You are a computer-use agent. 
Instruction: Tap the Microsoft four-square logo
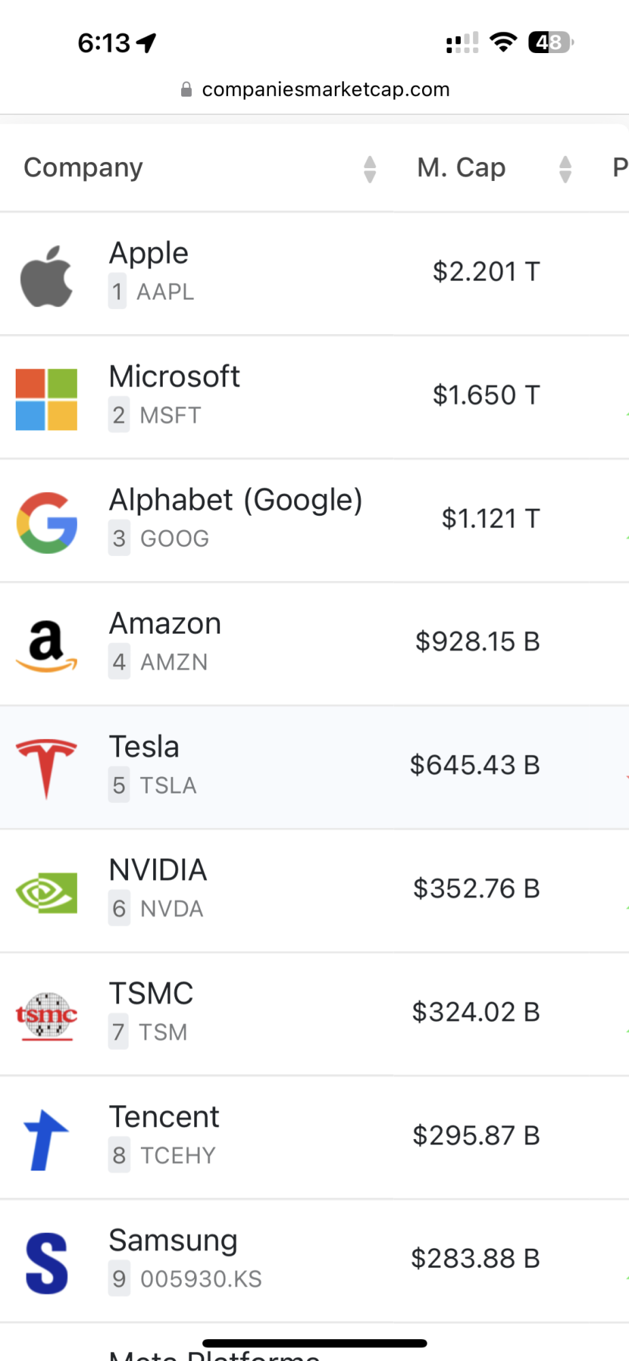(46, 399)
